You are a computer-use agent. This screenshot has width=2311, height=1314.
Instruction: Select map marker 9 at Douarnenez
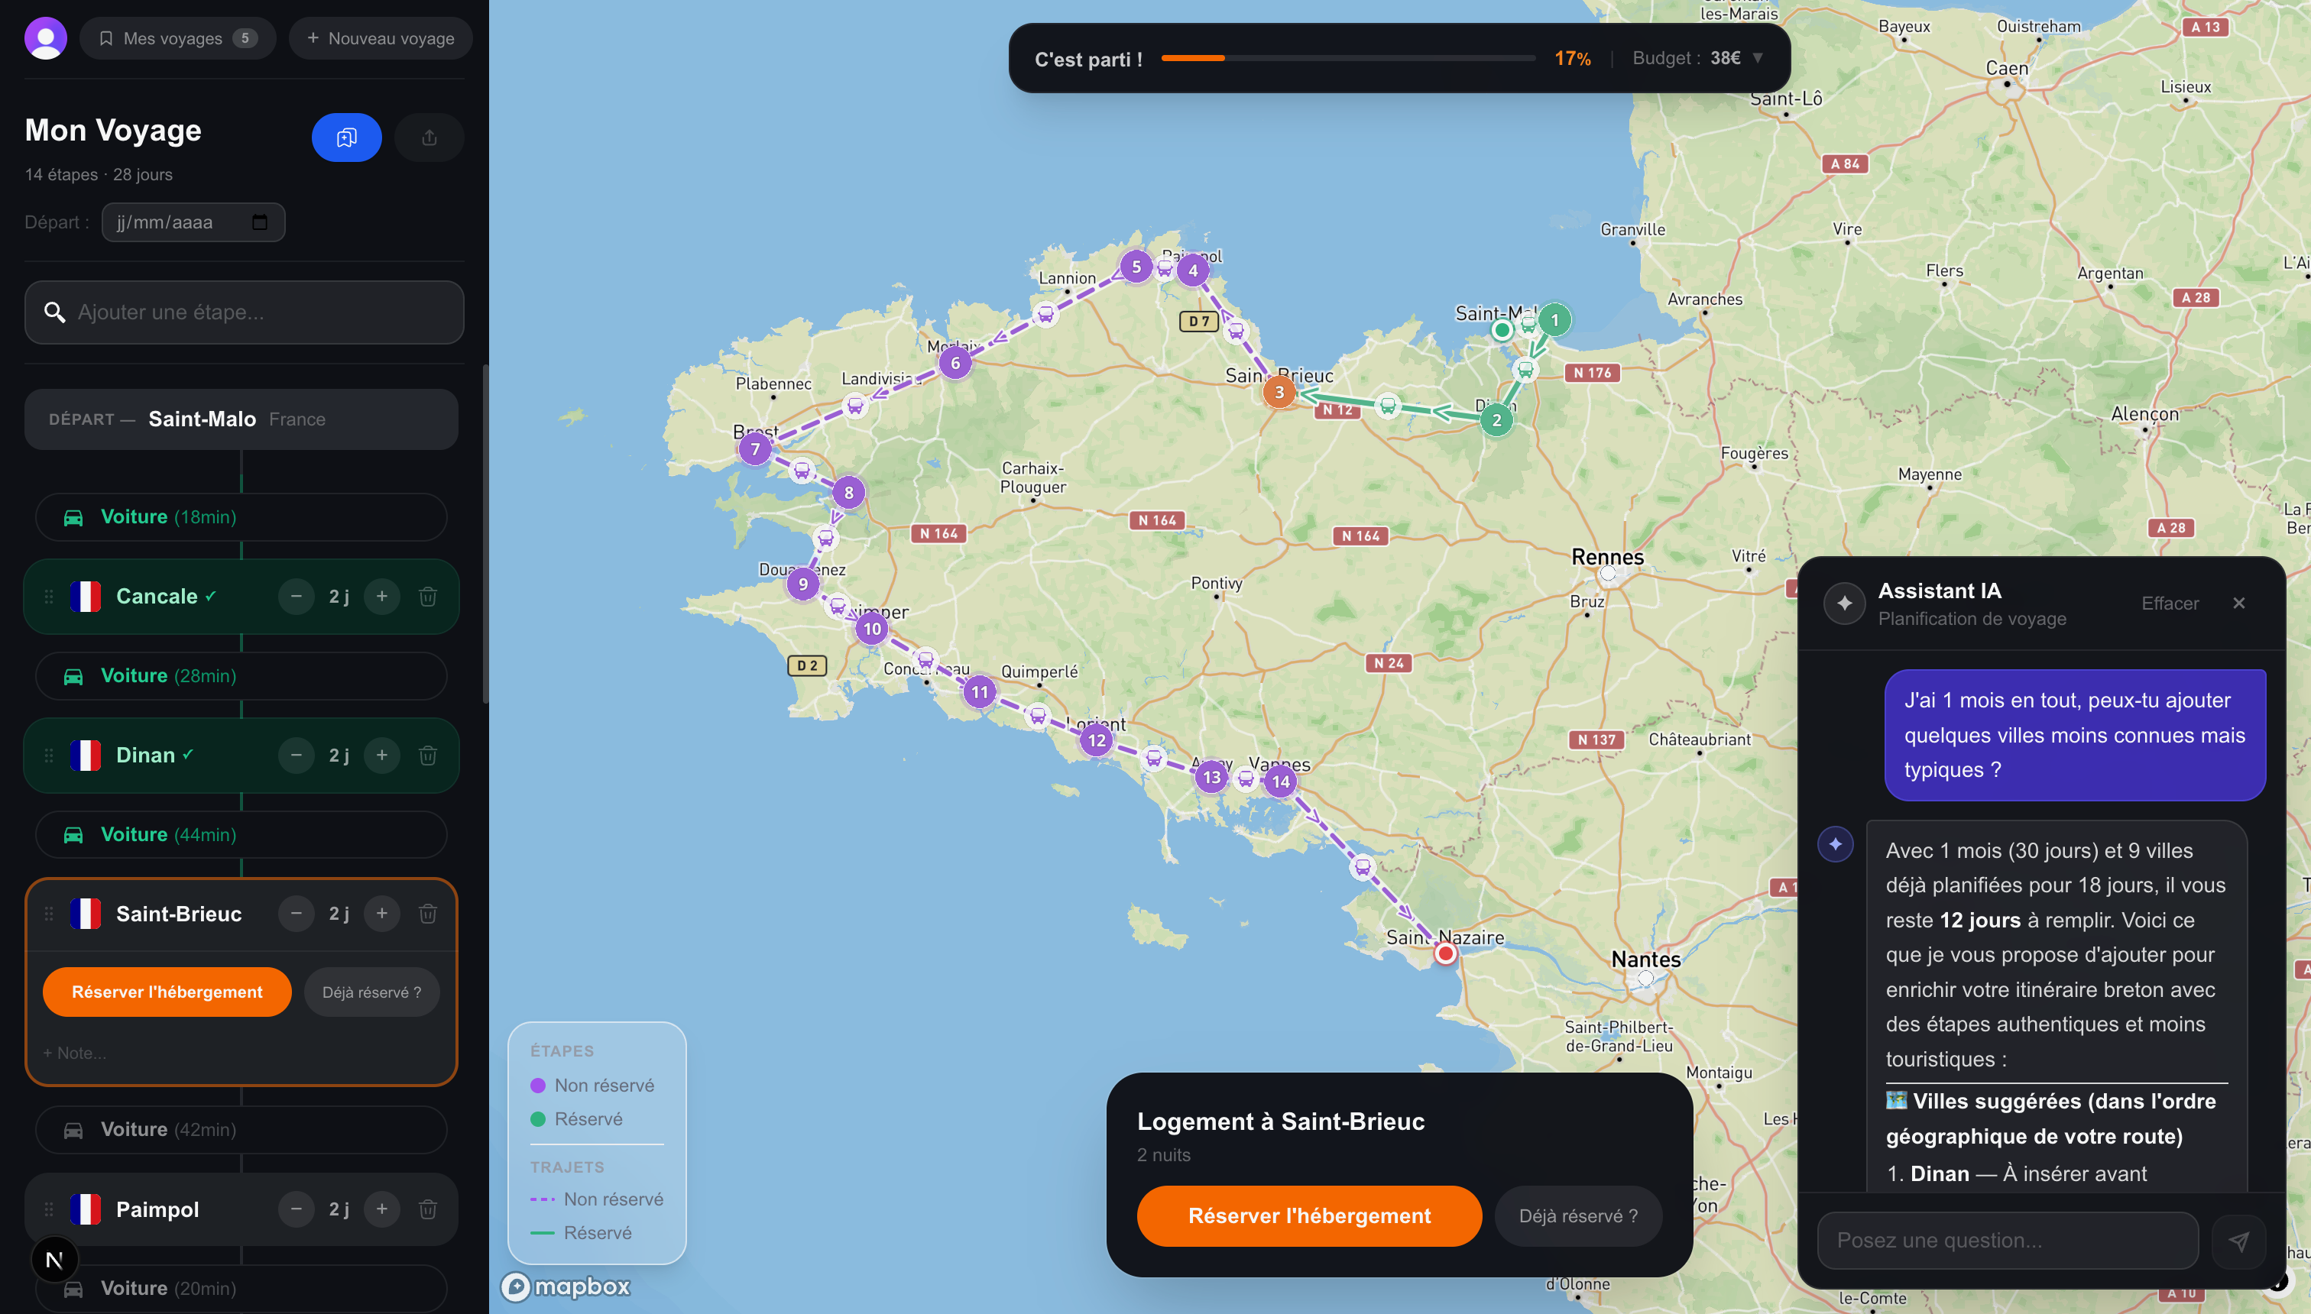coord(802,584)
